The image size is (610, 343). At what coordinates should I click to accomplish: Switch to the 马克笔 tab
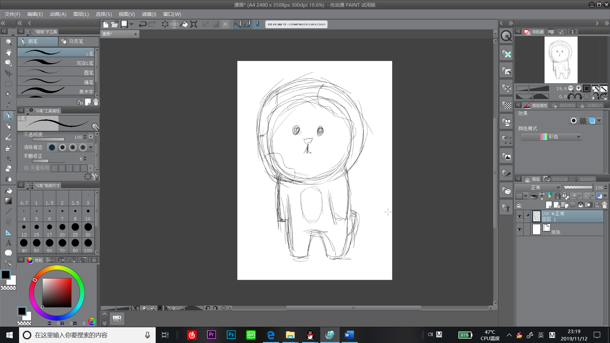[78, 42]
